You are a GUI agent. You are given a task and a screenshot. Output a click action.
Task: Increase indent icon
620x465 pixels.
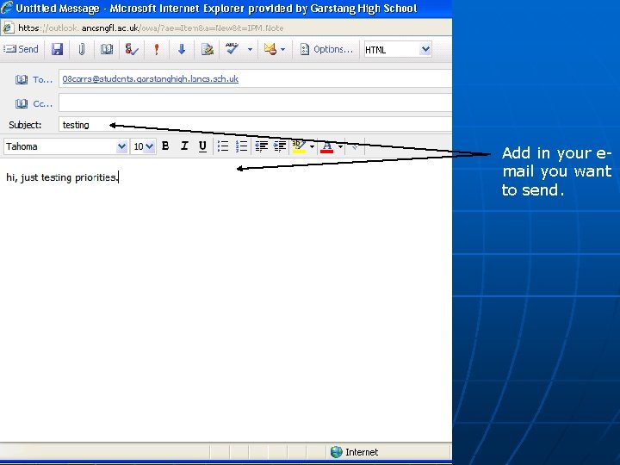[280, 146]
